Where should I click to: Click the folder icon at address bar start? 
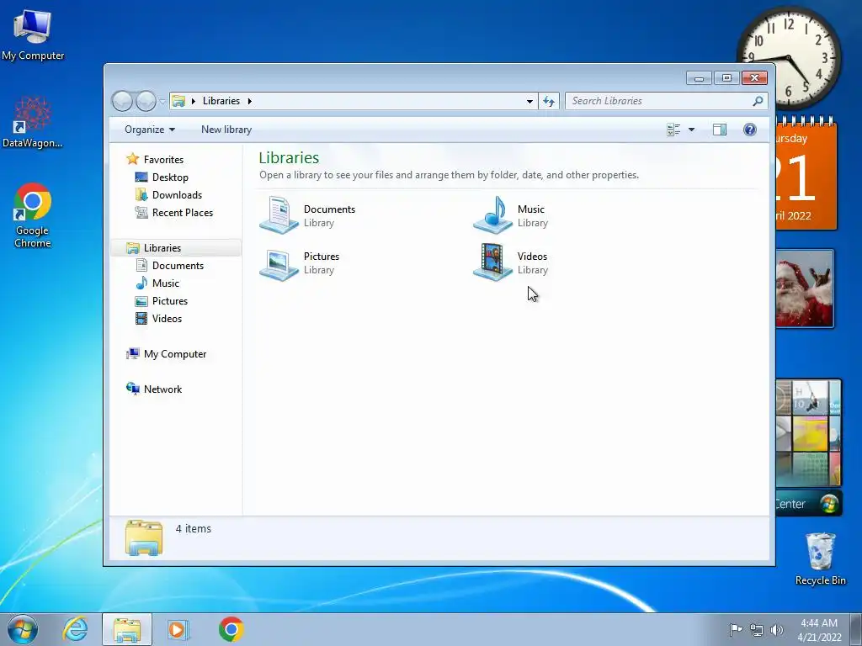point(178,101)
